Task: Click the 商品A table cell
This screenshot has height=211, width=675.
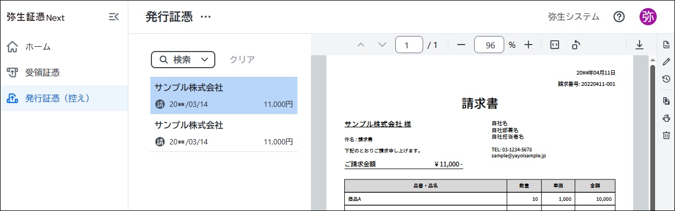Action: coord(426,199)
